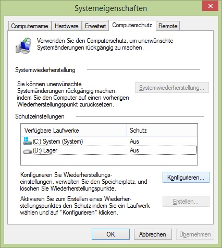Click the D: Lager drive icon
Screen dimensions: 222x248
[x=28, y=151]
